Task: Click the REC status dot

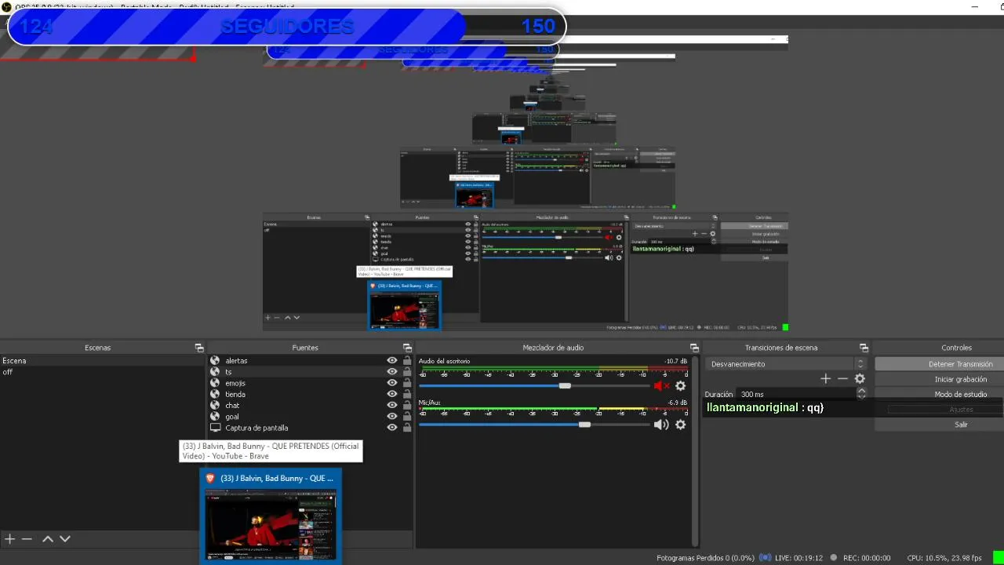Action: point(835,558)
